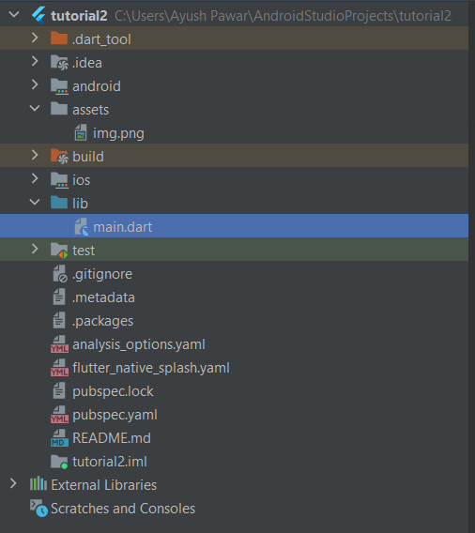Select the analysis_options.yaml file name
The height and width of the screenshot is (533, 475).
pos(139,344)
